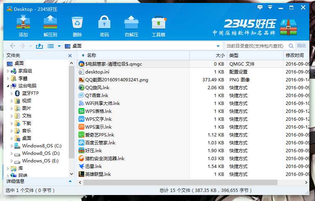The width and height of the screenshot is (315, 201).
Task: Select the WPS演示.lnk shortcut icon
Action: tap(81, 127)
